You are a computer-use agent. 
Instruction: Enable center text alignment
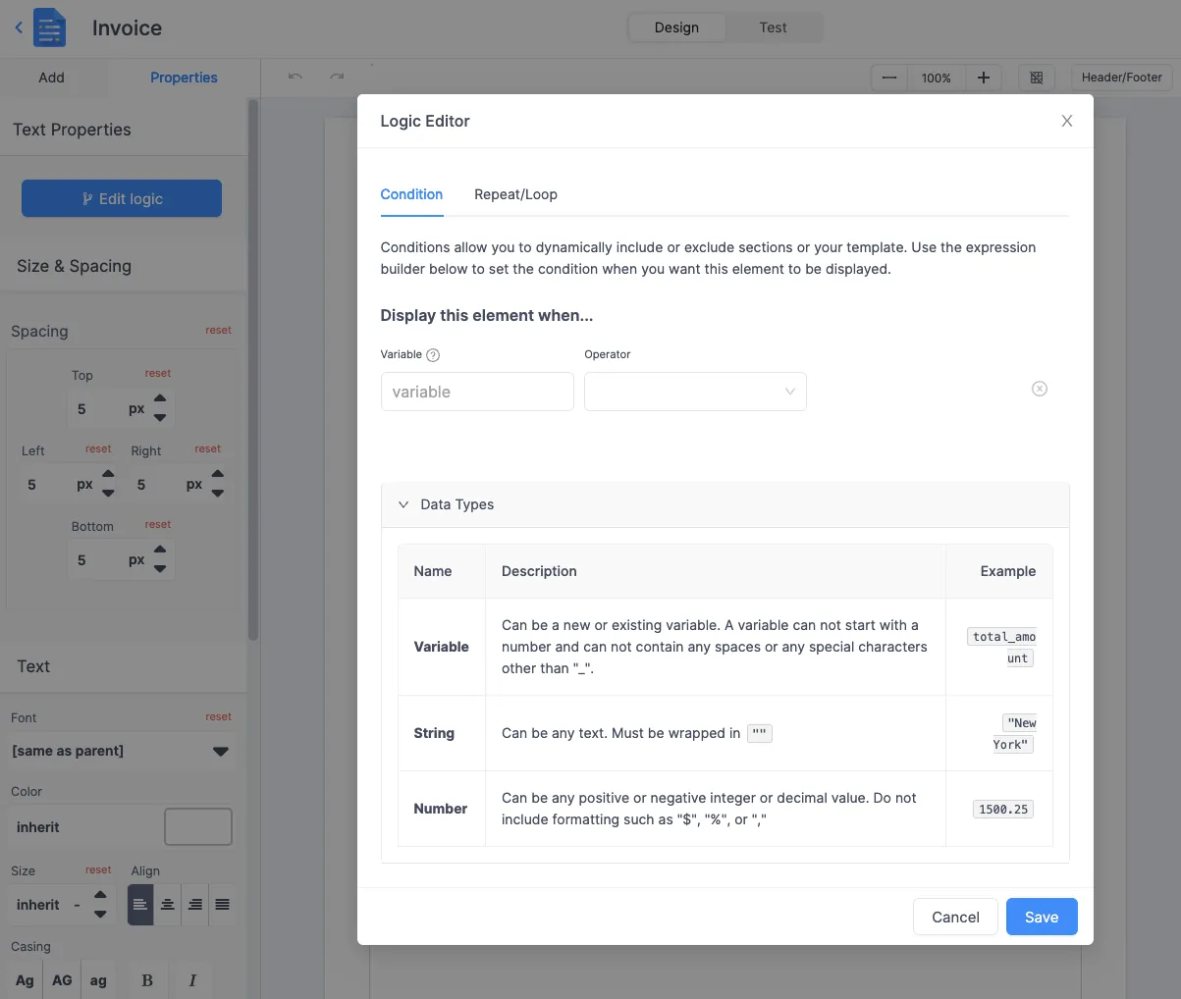coord(168,905)
